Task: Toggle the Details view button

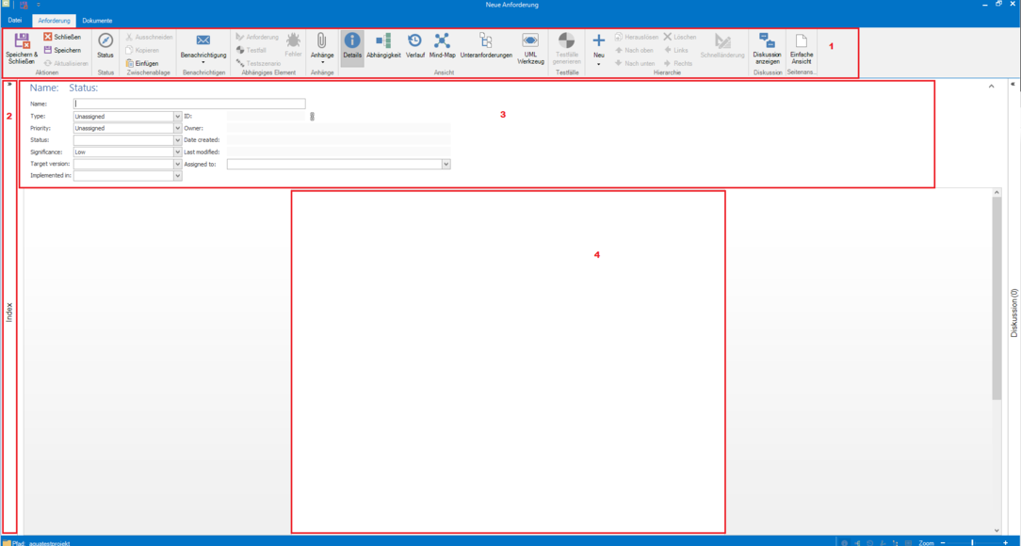Action: [352, 41]
